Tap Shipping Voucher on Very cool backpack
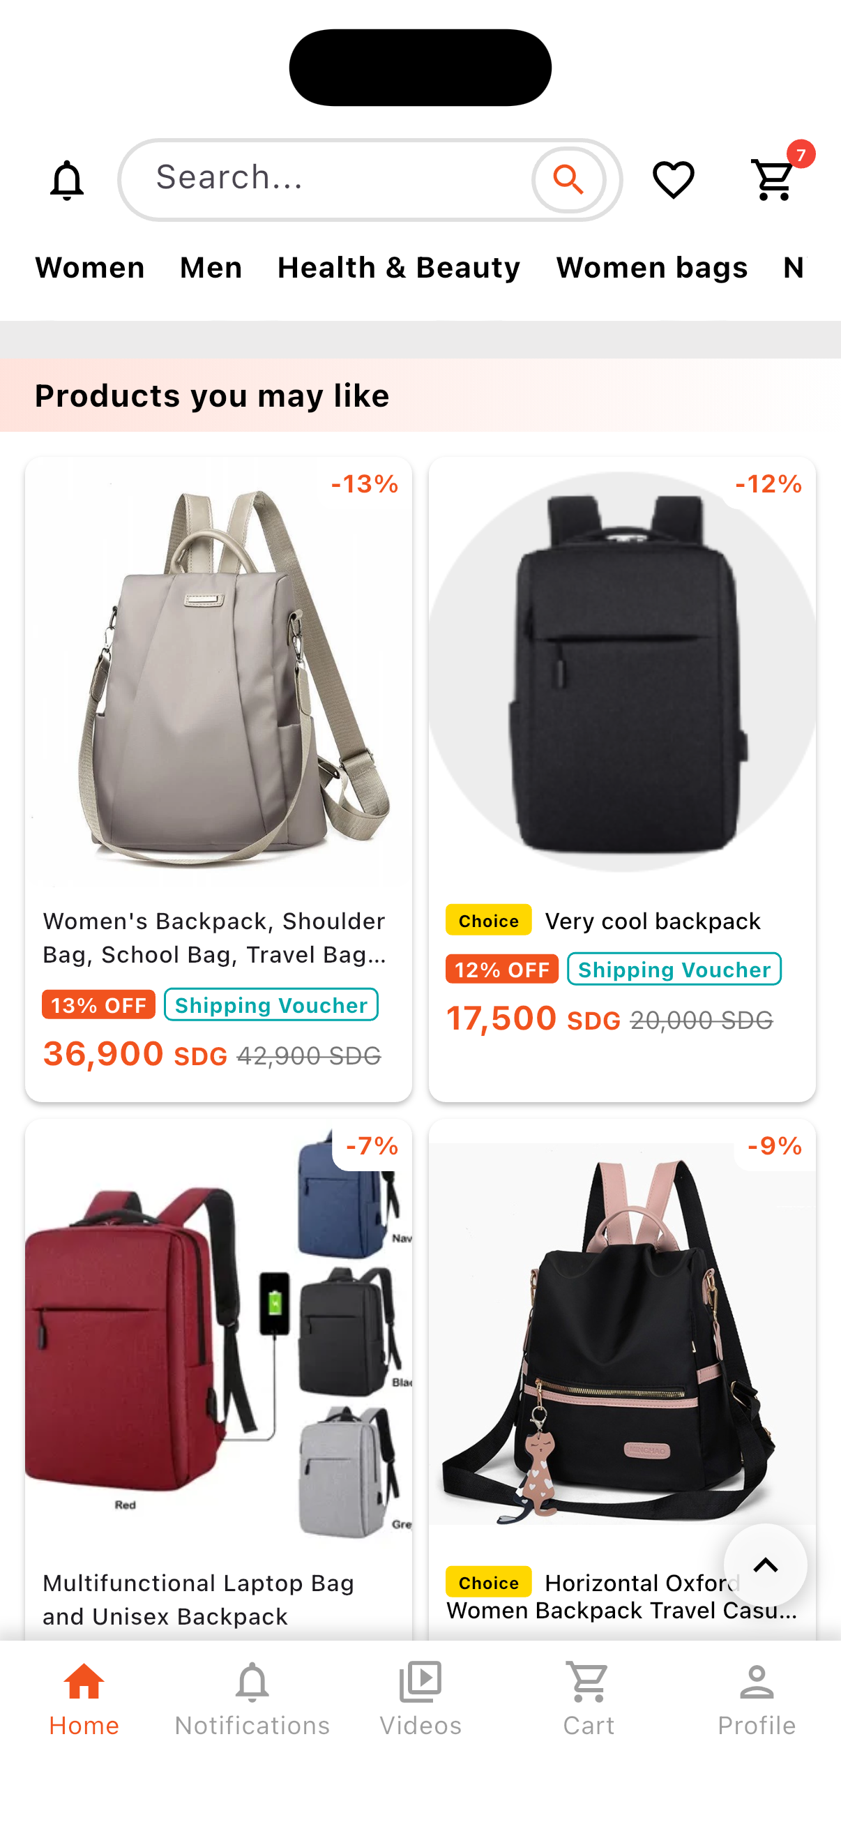This screenshot has height=1829, width=841. tap(674, 969)
